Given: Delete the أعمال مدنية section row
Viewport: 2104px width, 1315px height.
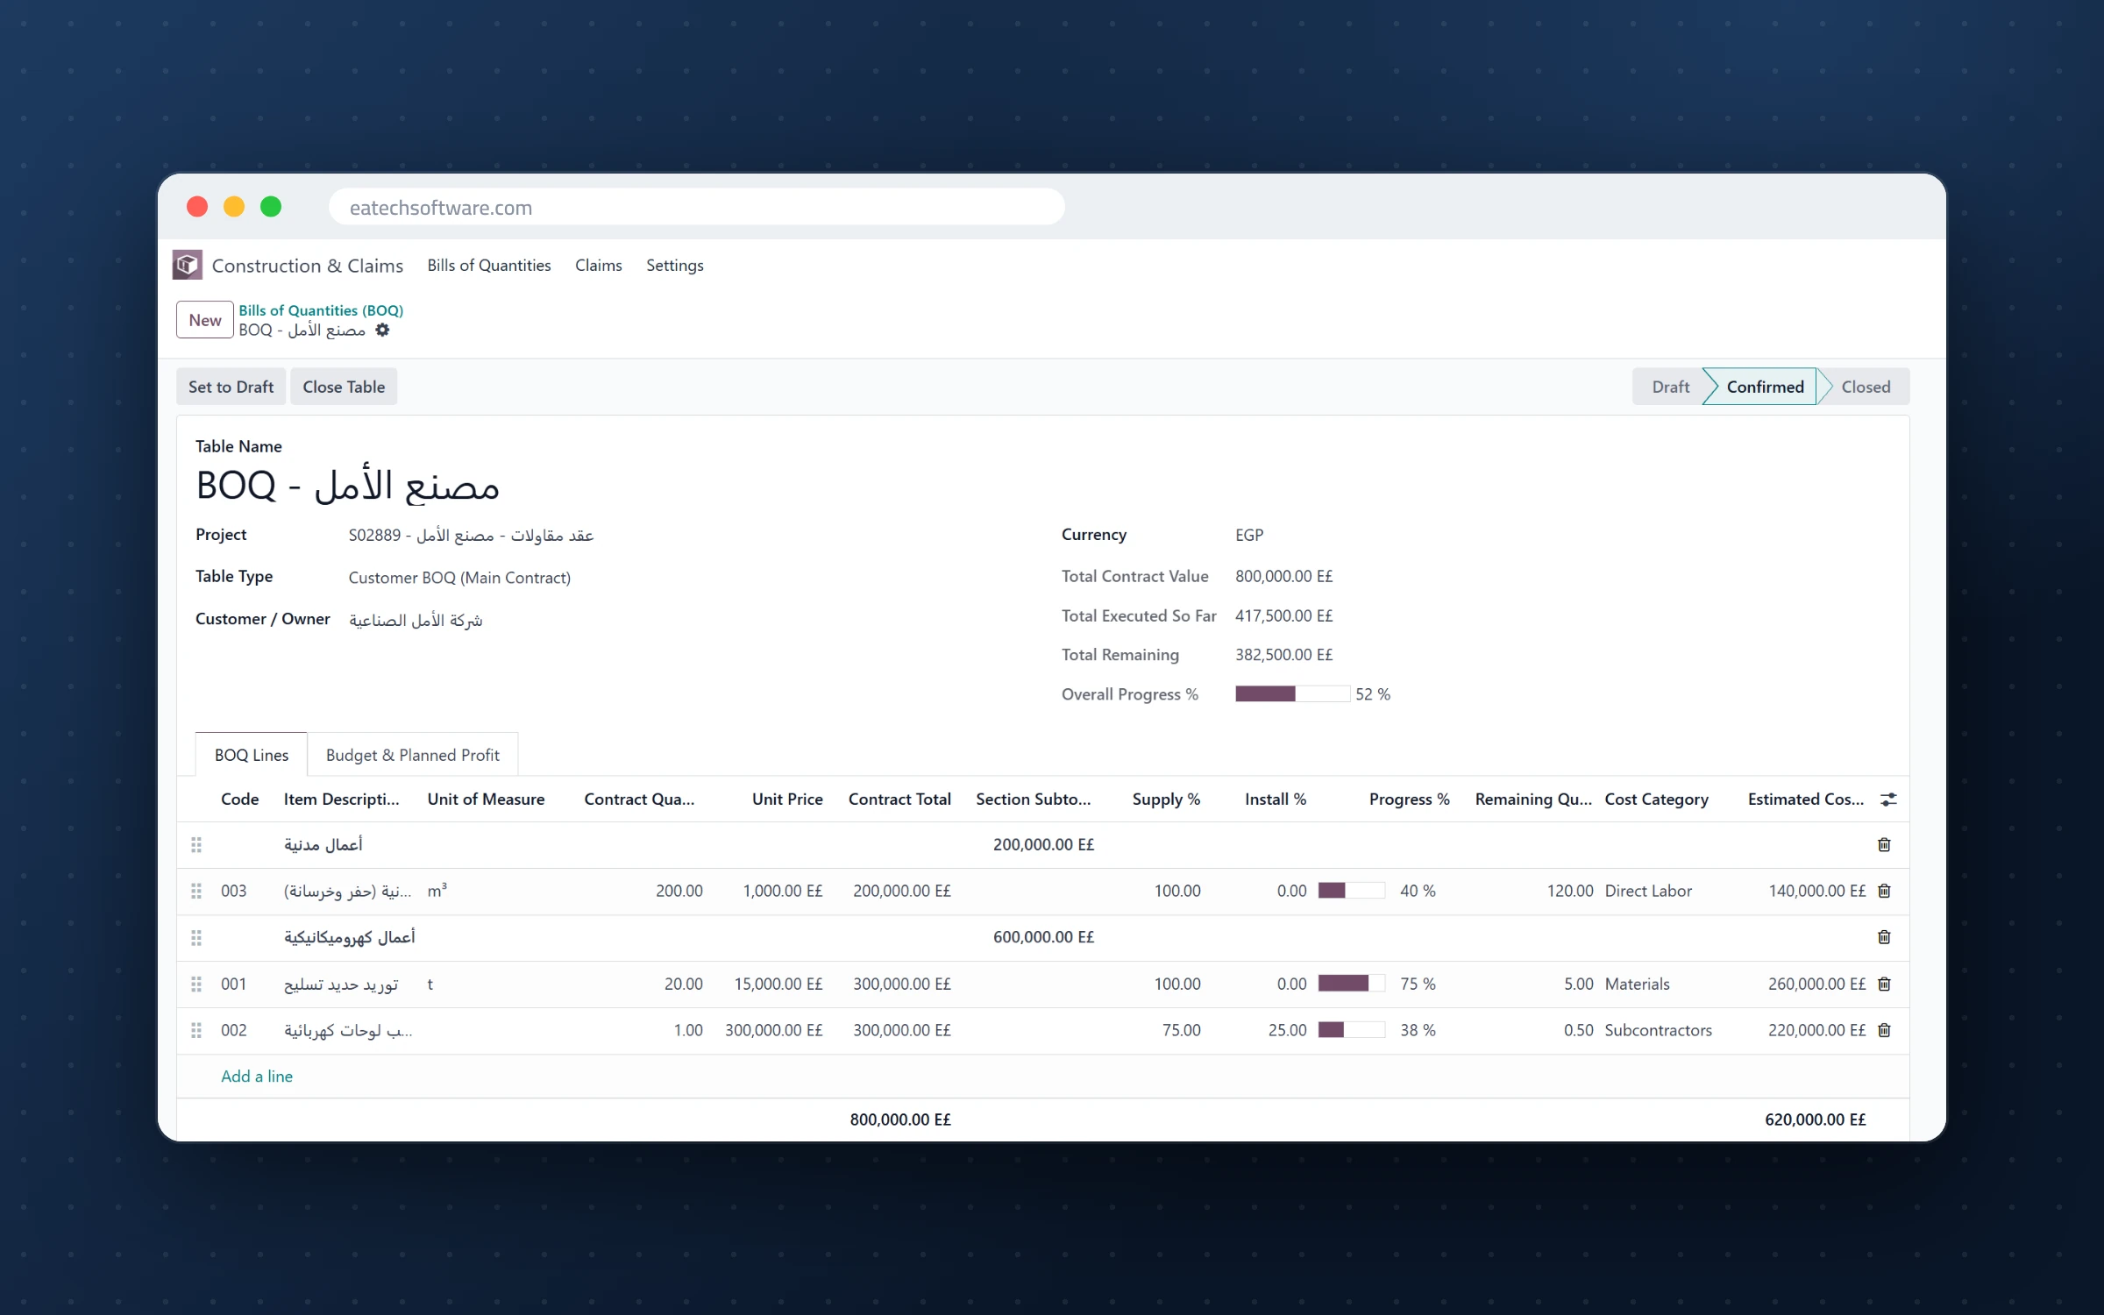Looking at the screenshot, I should 1884,845.
